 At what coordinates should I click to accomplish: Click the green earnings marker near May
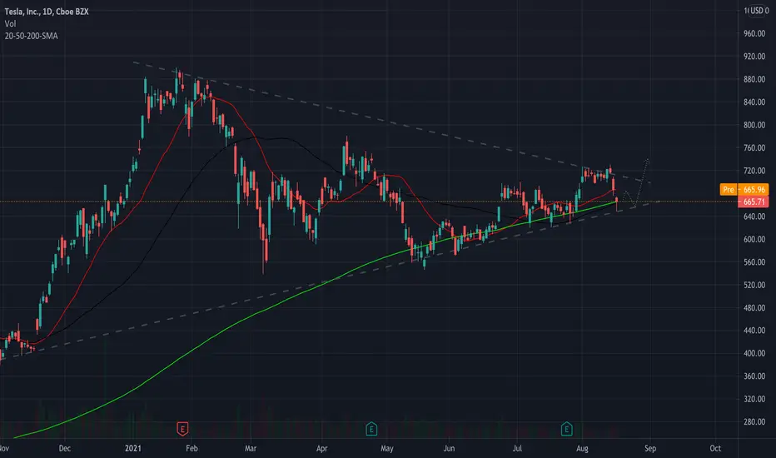pos(371,429)
